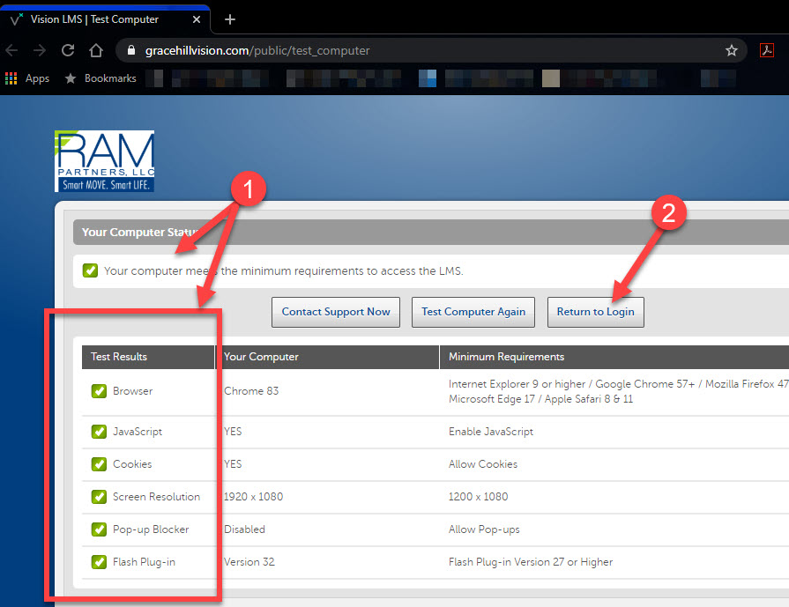
Task: Open a new browser tab
Action: click(x=230, y=19)
